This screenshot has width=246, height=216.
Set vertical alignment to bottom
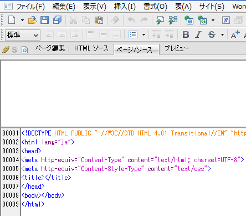click(x=116, y=34)
